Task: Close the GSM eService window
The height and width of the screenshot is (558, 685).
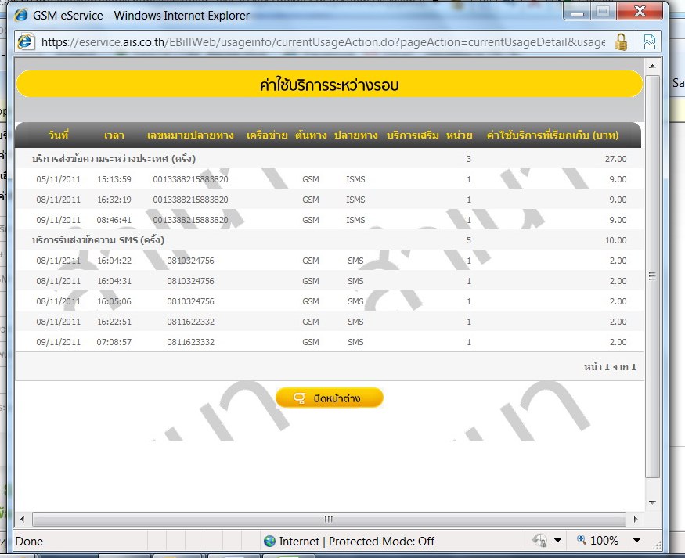Action: coord(640,12)
